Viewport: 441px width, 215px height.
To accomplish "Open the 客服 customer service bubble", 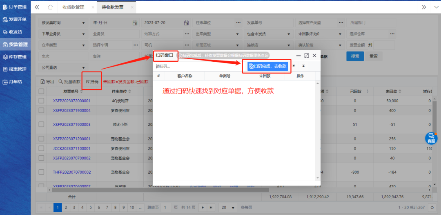I will click(x=431, y=138).
